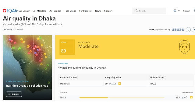Click the SEE ON MAP button
Image resolution: width=195 pixels, height=109 pixels.
coord(14,94)
